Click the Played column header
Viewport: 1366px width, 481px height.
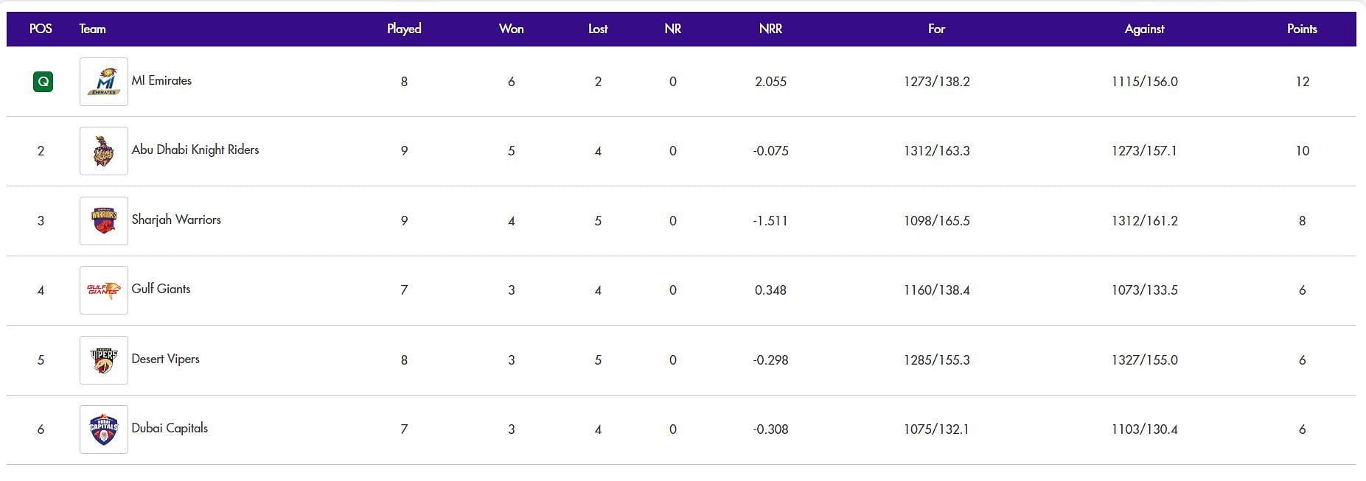(404, 29)
